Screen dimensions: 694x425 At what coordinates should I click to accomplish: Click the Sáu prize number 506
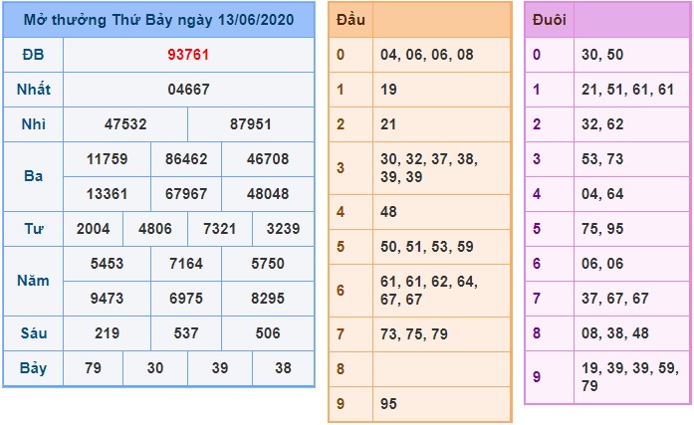(268, 333)
